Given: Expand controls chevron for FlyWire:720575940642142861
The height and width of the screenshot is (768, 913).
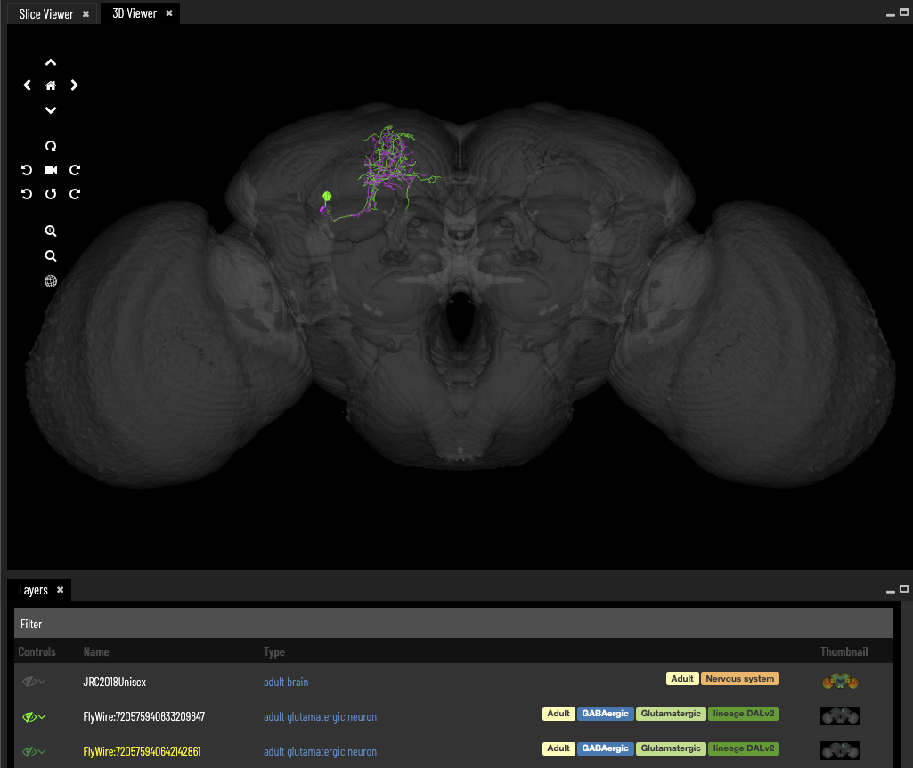Looking at the screenshot, I should coord(42,752).
